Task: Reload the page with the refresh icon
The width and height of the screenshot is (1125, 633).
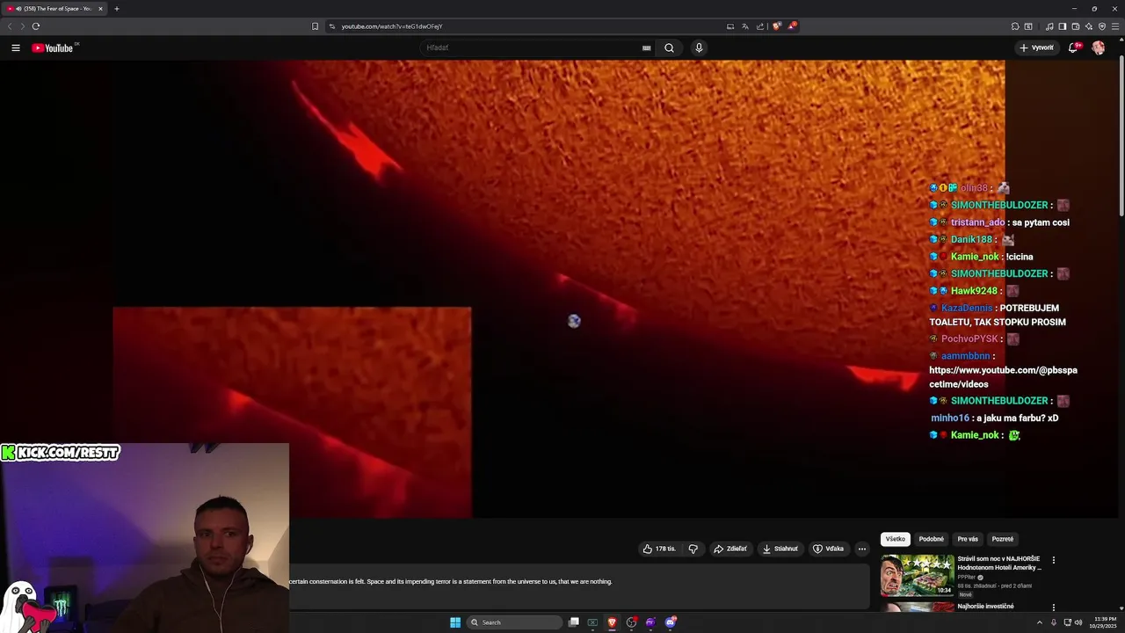Action: 35,26
